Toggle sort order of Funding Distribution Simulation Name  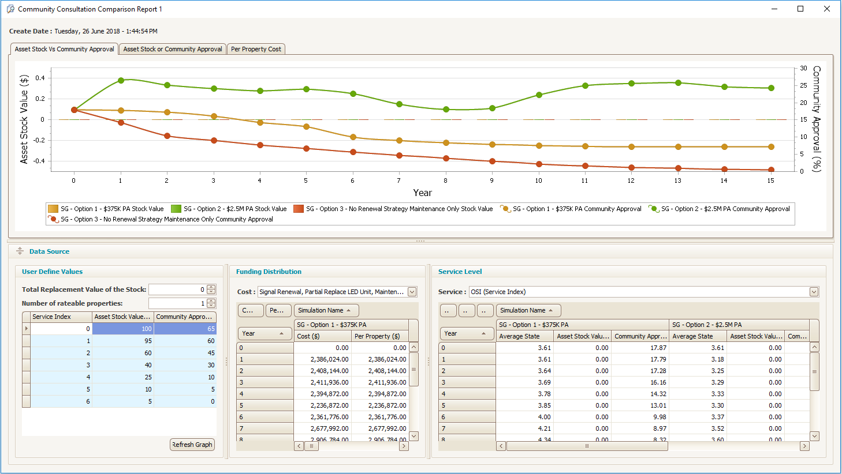click(326, 310)
